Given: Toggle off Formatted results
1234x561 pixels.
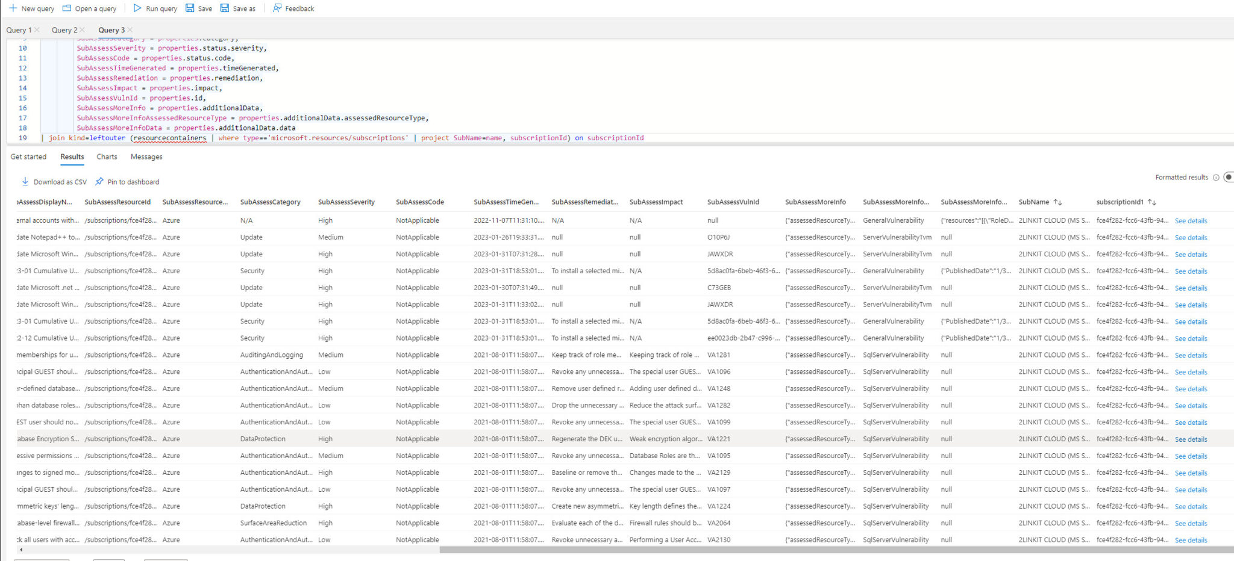Looking at the screenshot, I should (x=1229, y=177).
